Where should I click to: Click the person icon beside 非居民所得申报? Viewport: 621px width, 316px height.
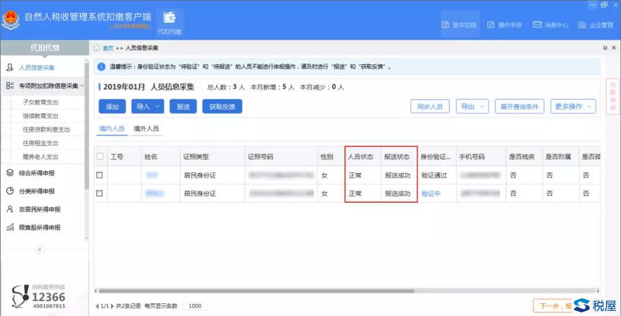(x=10, y=209)
